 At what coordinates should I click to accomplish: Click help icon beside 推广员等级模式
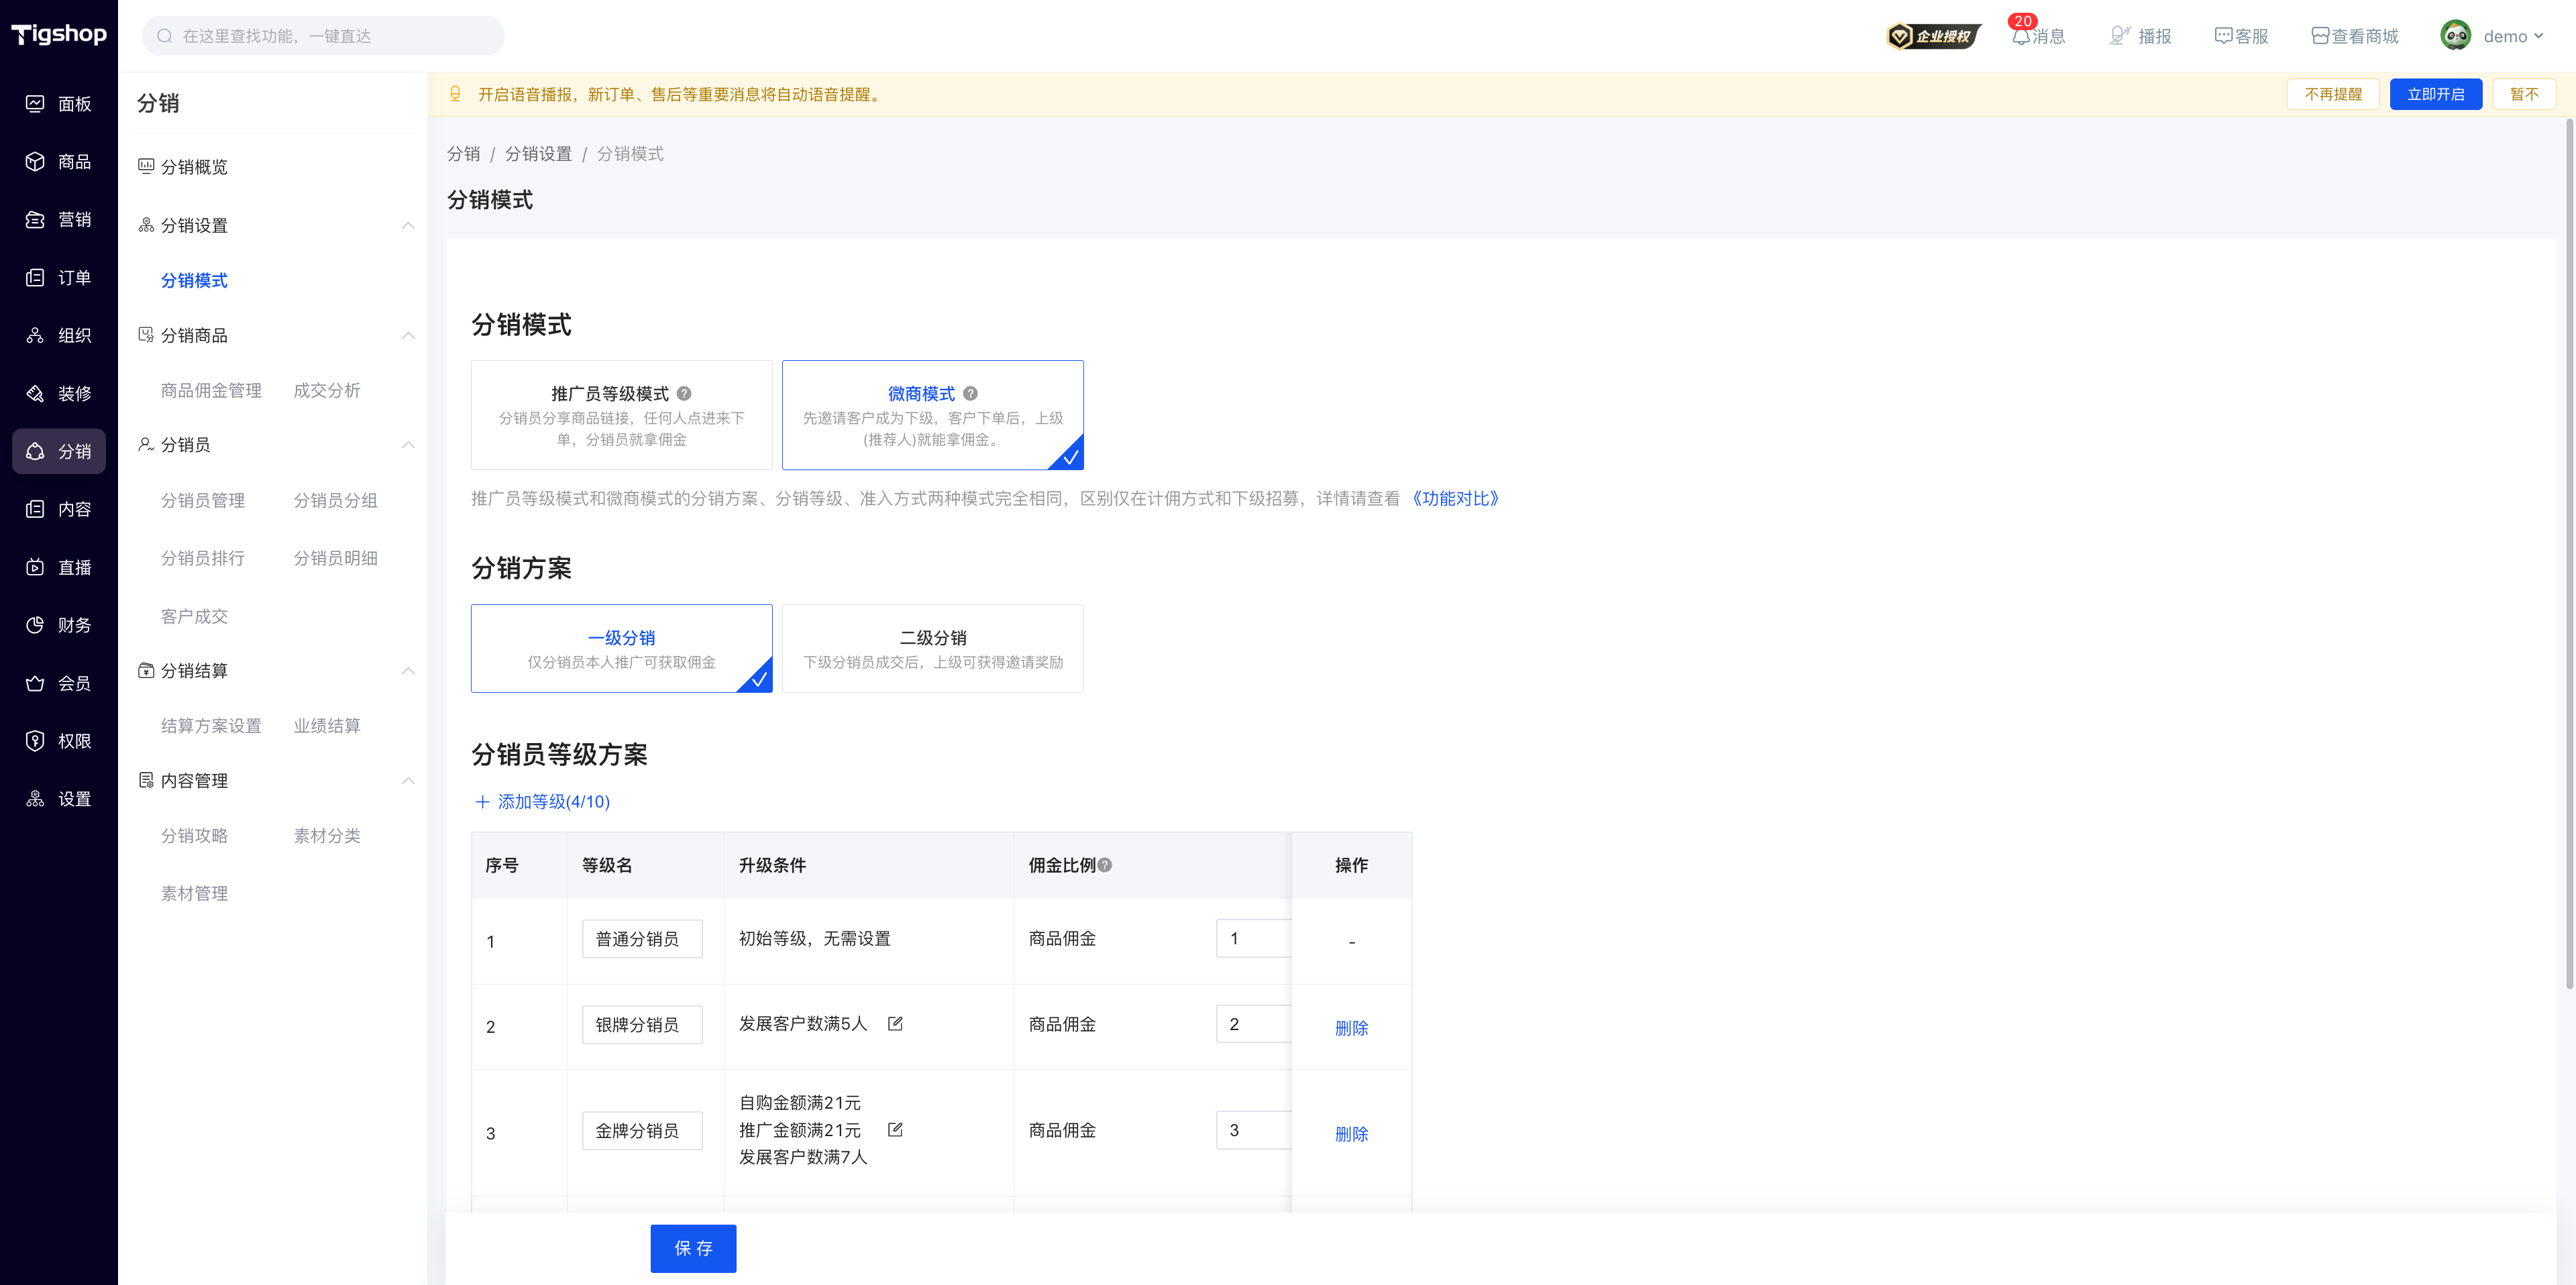(684, 394)
